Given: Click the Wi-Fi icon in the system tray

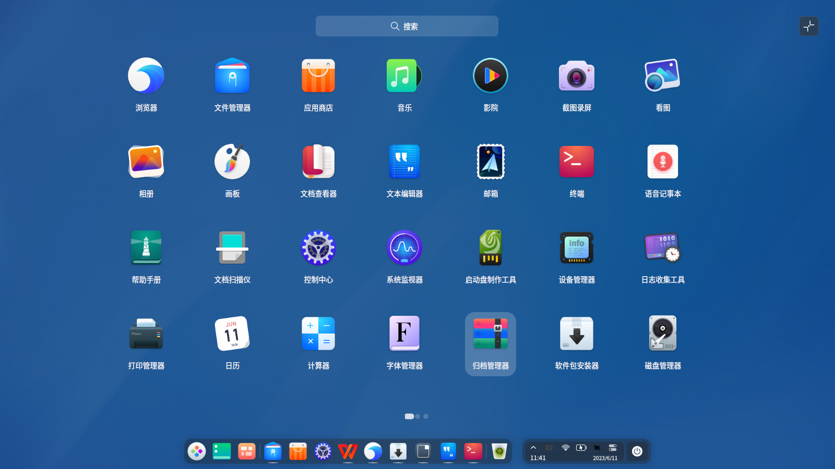Looking at the screenshot, I should click(565, 448).
